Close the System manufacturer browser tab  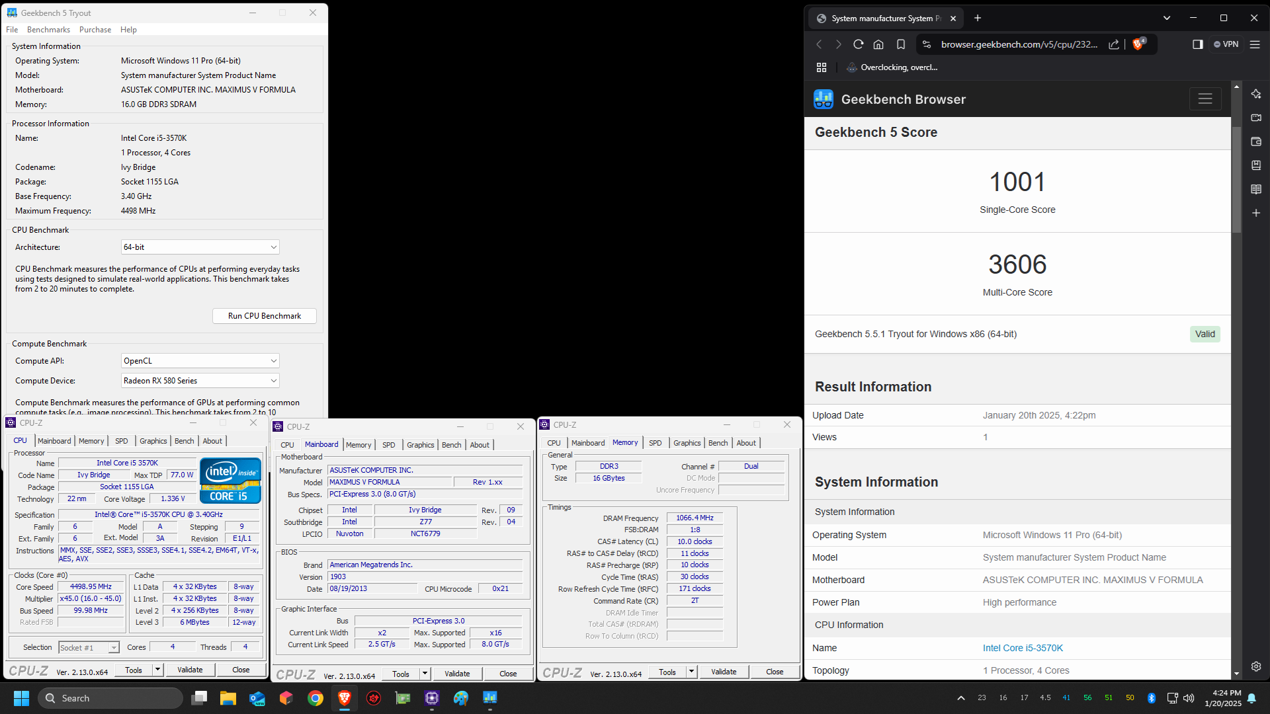pos(953,19)
